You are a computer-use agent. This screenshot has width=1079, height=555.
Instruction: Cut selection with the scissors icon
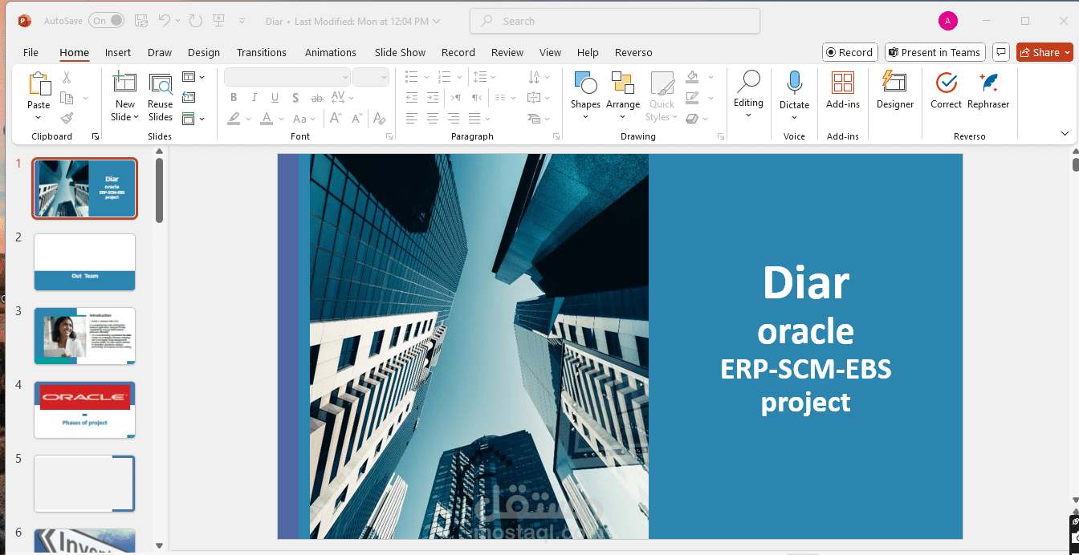coord(67,78)
